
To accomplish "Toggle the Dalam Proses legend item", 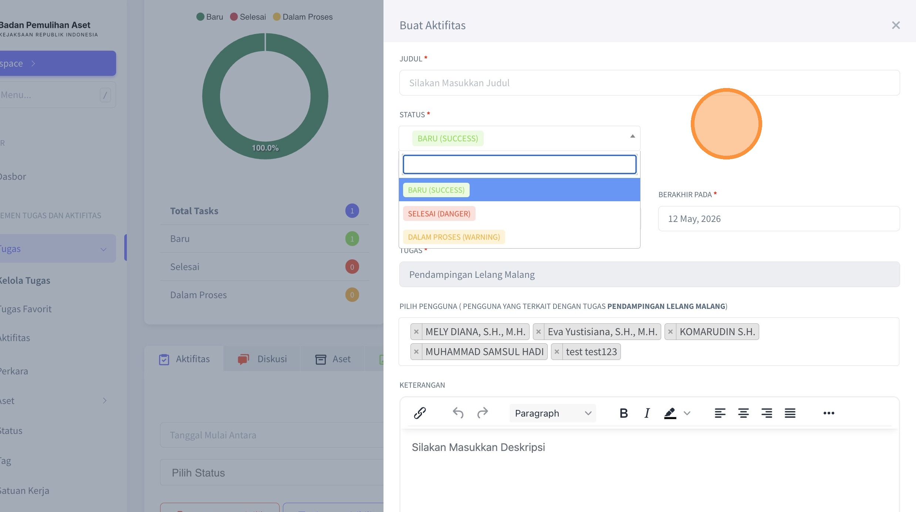I will pos(302,17).
